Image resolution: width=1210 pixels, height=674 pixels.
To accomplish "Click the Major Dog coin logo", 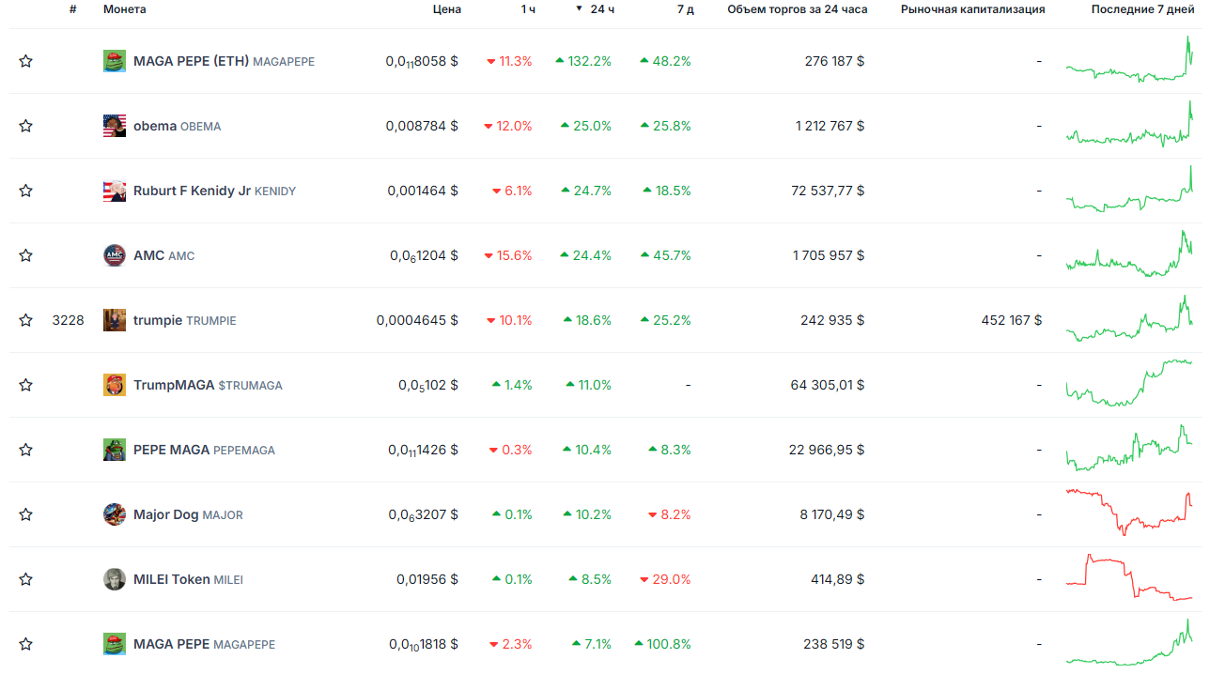I will pyautogui.click(x=115, y=514).
